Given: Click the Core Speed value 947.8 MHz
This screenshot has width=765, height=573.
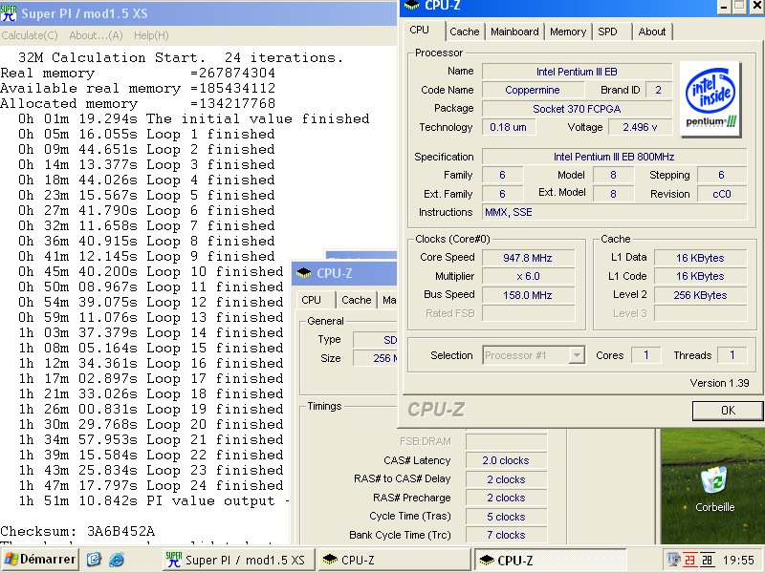Looking at the screenshot, I should pyautogui.click(x=528, y=258).
